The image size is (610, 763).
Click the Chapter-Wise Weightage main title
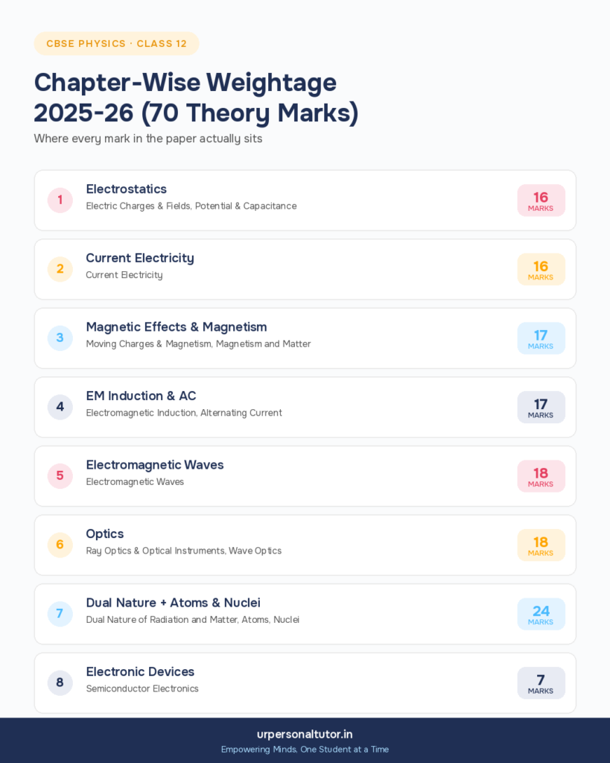point(196,98)
